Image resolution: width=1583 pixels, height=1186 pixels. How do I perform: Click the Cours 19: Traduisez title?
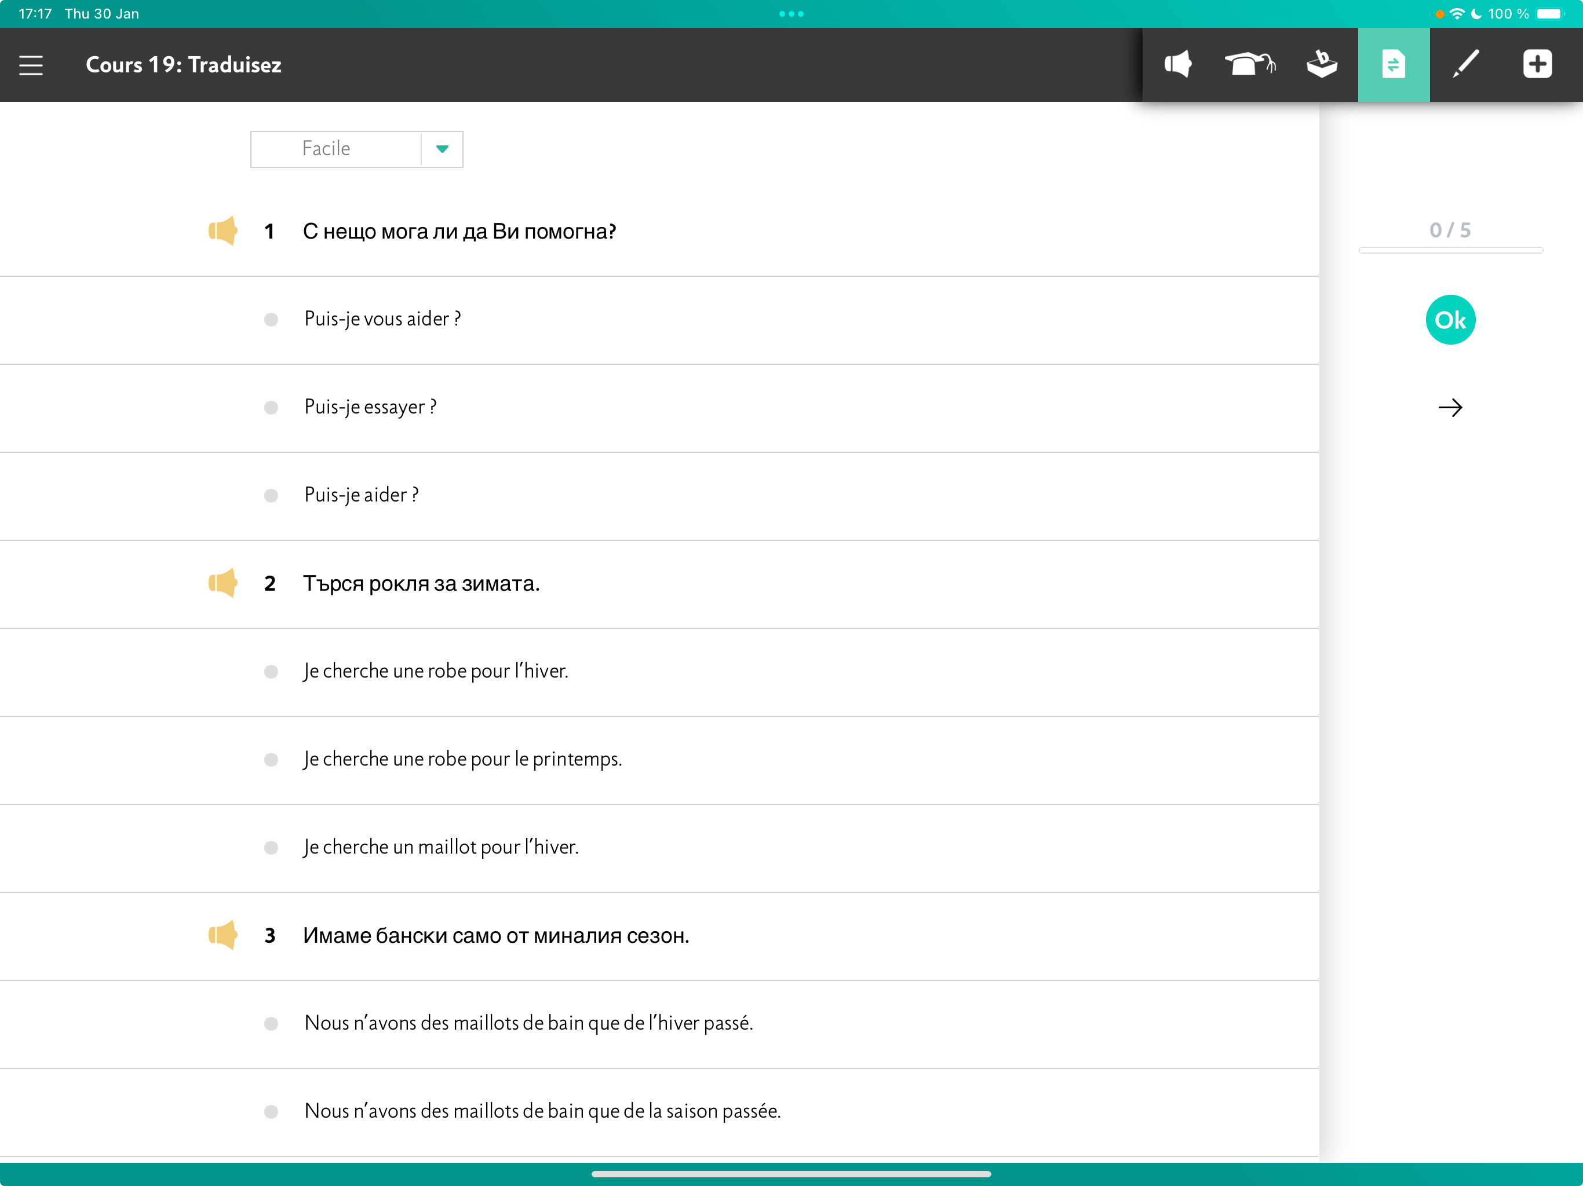point(183,64)
